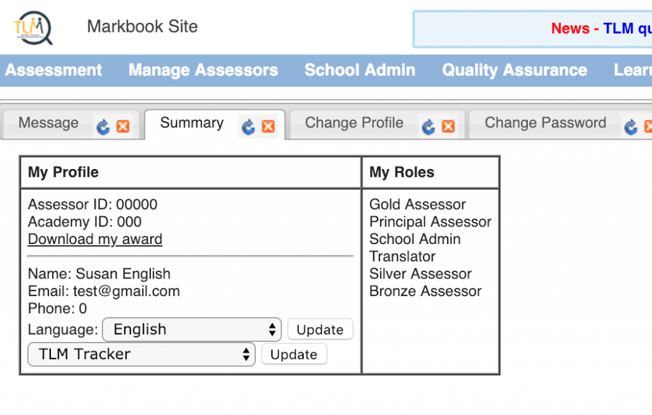Open the Language dropdown showing English
Image resolution: width=652 pixels, height=415 pixels.
(192, 329)
